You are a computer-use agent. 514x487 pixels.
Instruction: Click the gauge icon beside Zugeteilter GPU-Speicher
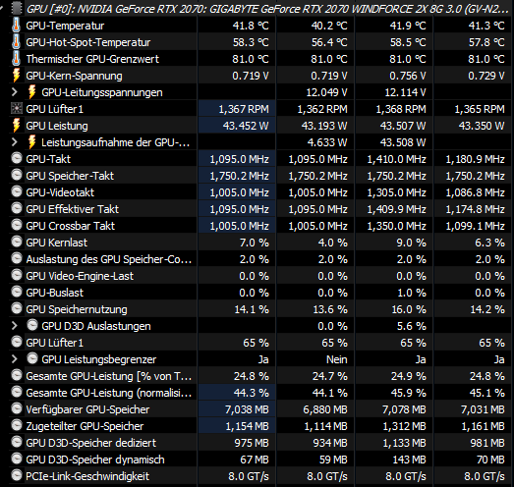click(17, 425)
